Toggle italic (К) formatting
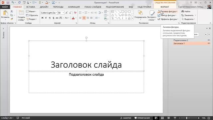 click(46, 18)
